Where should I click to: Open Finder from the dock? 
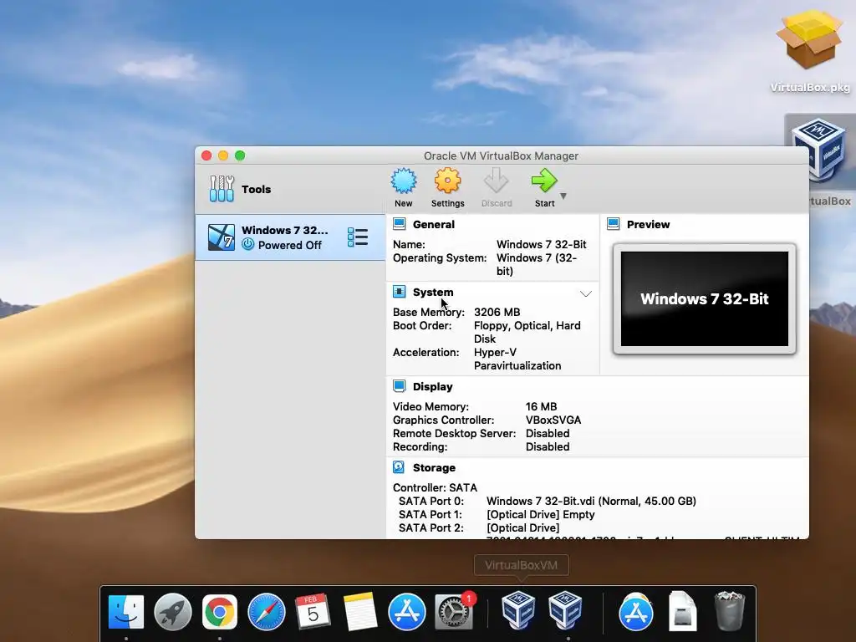pyautogui.click(x=126, y=611)
